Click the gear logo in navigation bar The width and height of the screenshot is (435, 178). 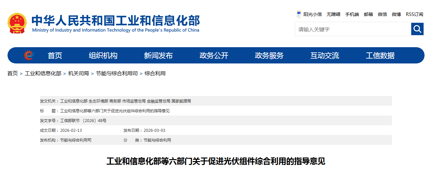coord(29,56)
